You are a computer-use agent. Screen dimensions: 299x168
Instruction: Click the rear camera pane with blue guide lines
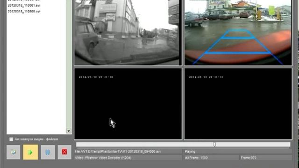[x=238, y=32]
